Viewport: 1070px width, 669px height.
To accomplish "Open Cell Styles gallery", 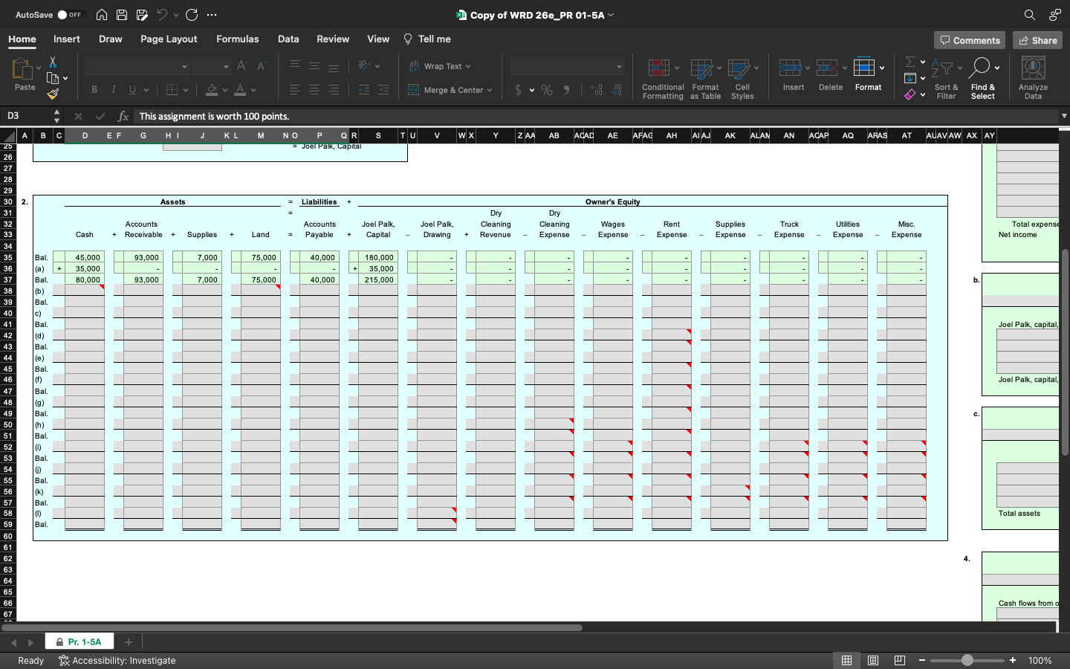I will point(742,78).
